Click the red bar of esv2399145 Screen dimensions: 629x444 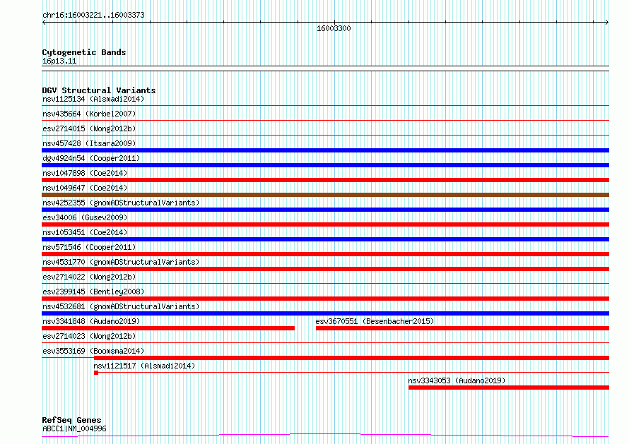click(325, 299)
